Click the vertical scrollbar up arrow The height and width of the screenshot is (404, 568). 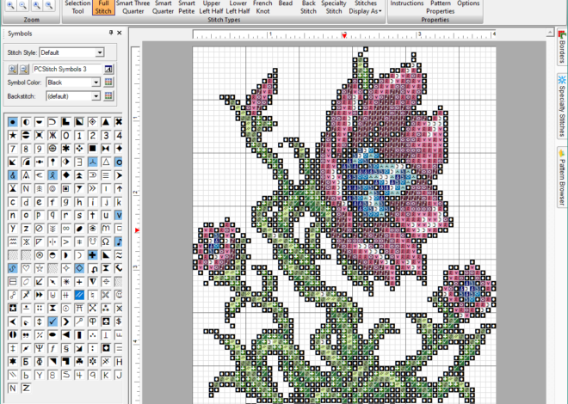click(x=550, y=33)
